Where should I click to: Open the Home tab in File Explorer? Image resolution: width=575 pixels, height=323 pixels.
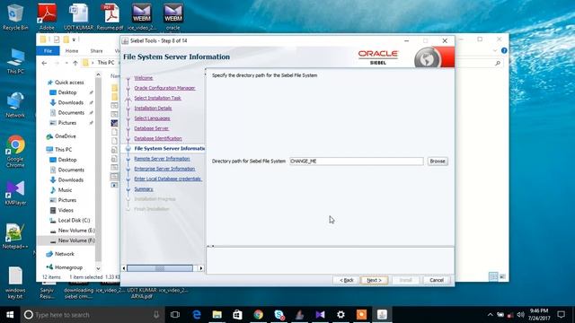point(72,51)
